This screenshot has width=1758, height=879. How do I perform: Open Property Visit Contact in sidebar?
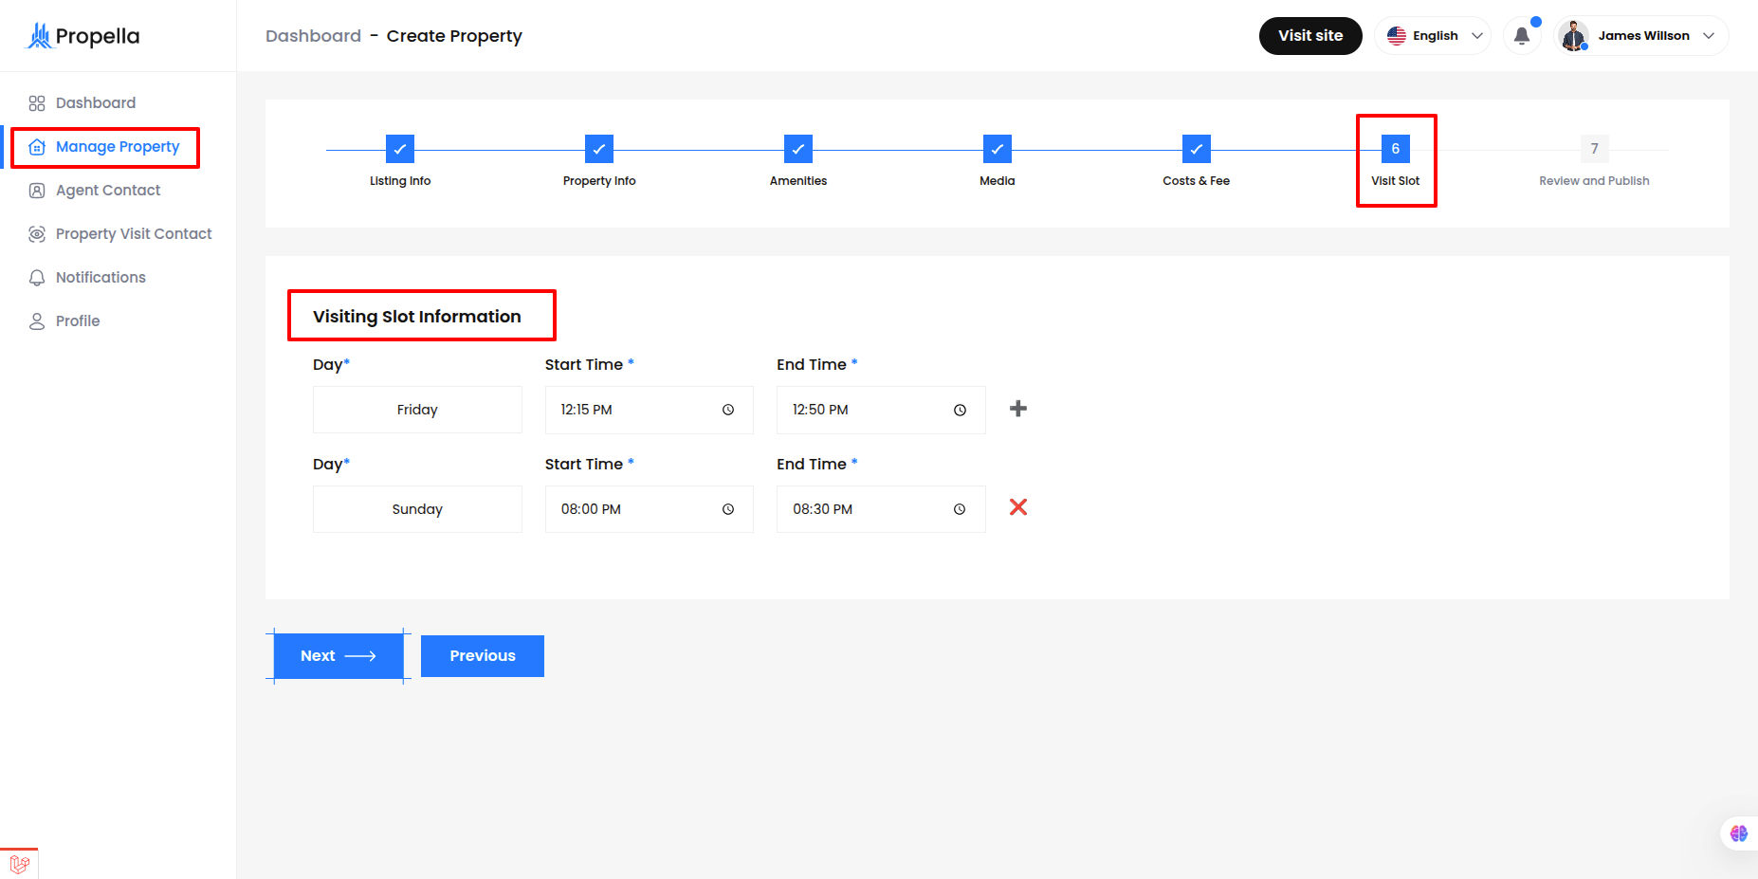(x=134, y=234)
